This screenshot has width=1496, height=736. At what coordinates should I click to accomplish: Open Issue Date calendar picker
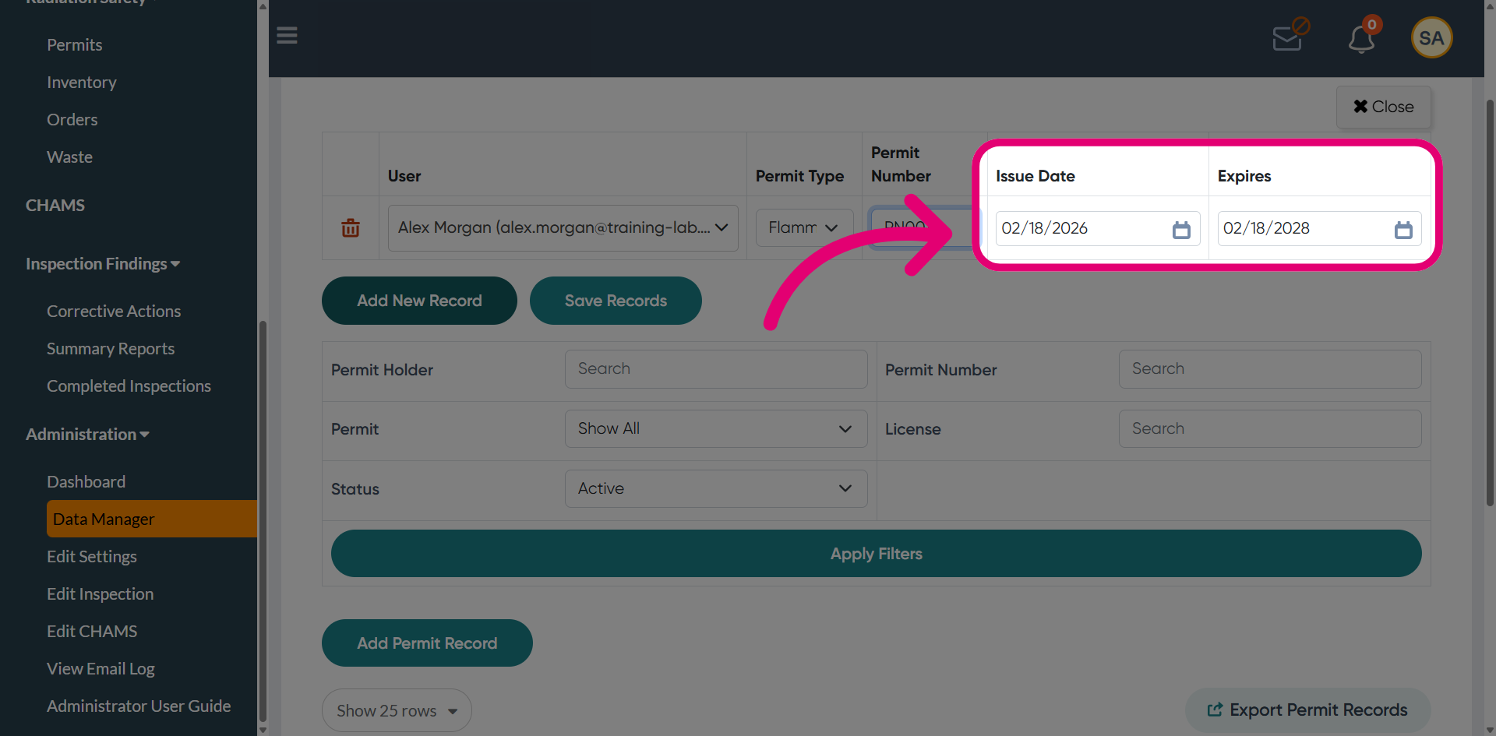pos(1181,230)
